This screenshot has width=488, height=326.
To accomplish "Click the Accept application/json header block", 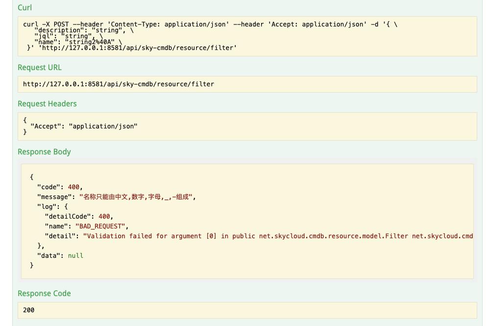I will coord(247,126).
